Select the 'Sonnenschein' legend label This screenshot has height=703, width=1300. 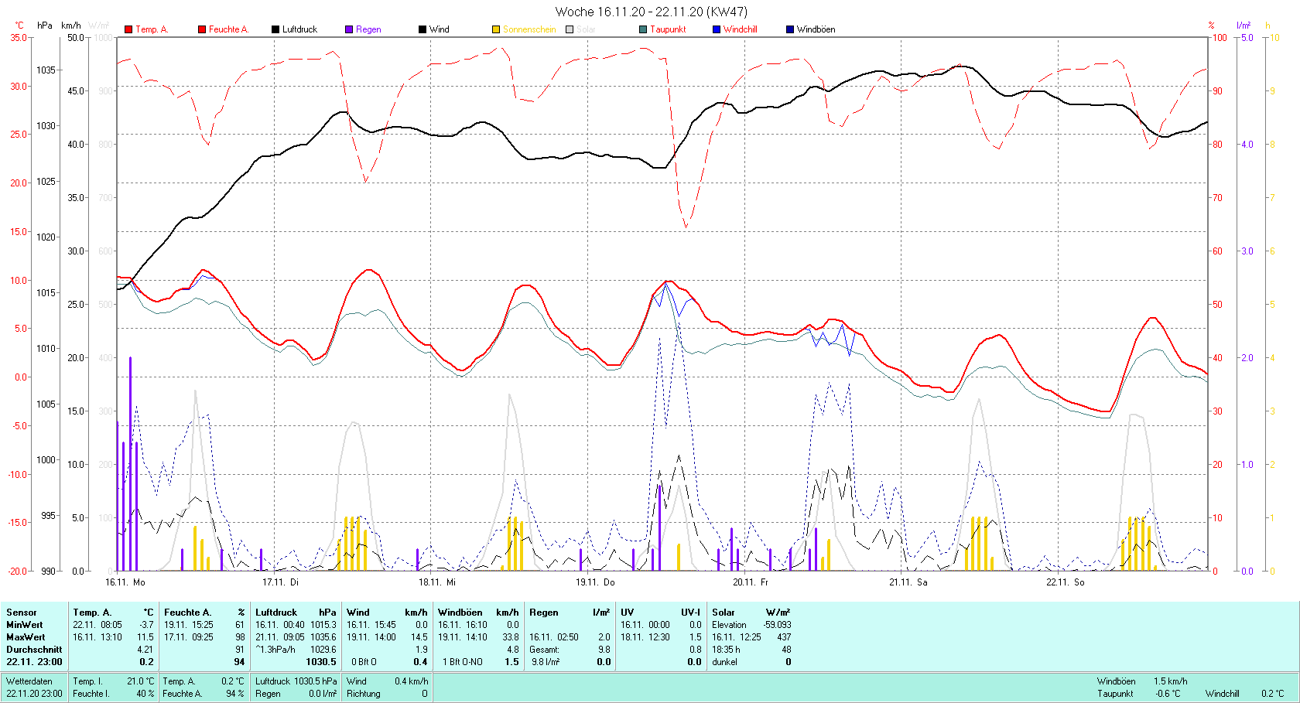(529, 29)
